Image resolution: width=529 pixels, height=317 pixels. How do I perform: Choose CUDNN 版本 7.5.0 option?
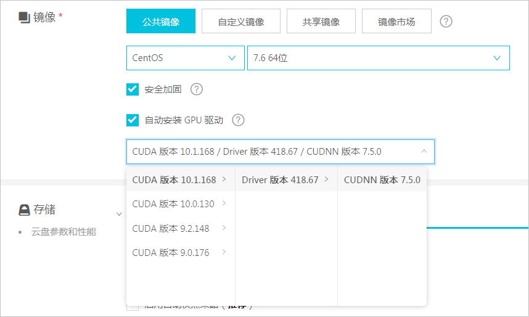[382, 179]
